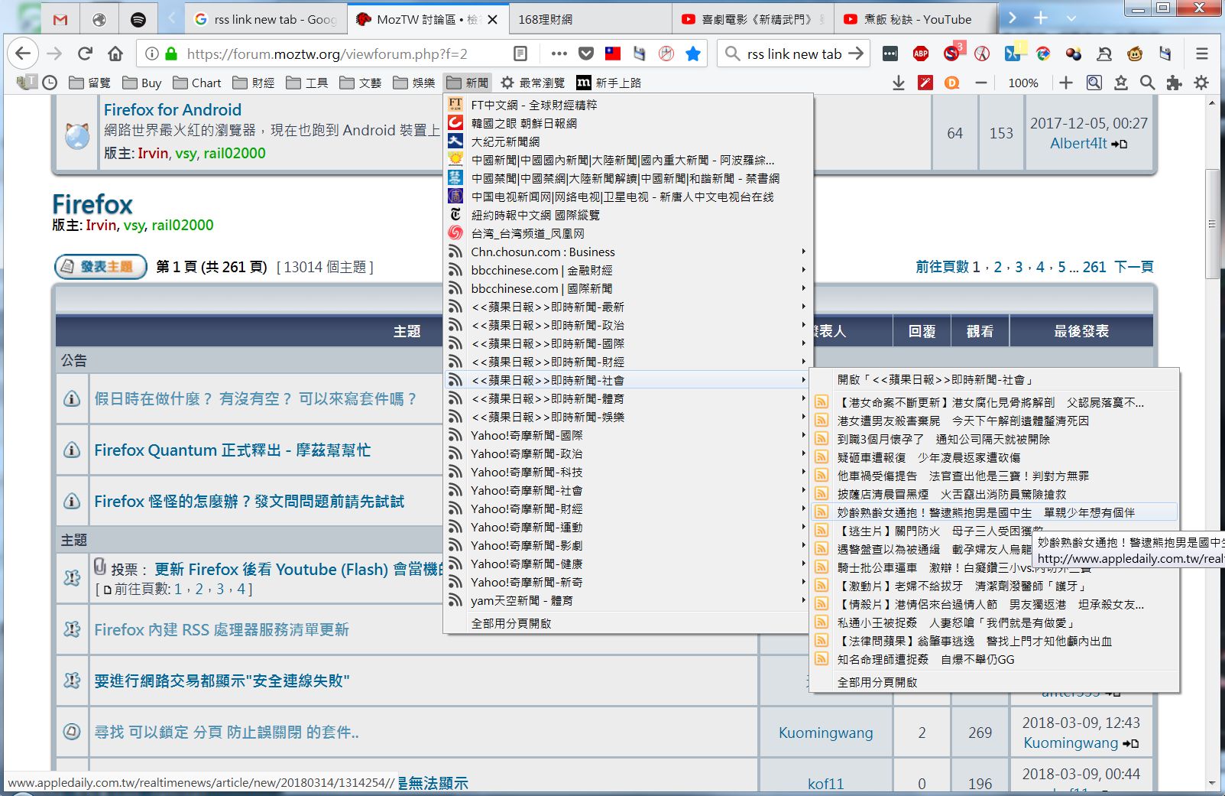Reset zoom using the 100% indicator
Viewport: 1225px width, 796px height.
pos(1023,83)
